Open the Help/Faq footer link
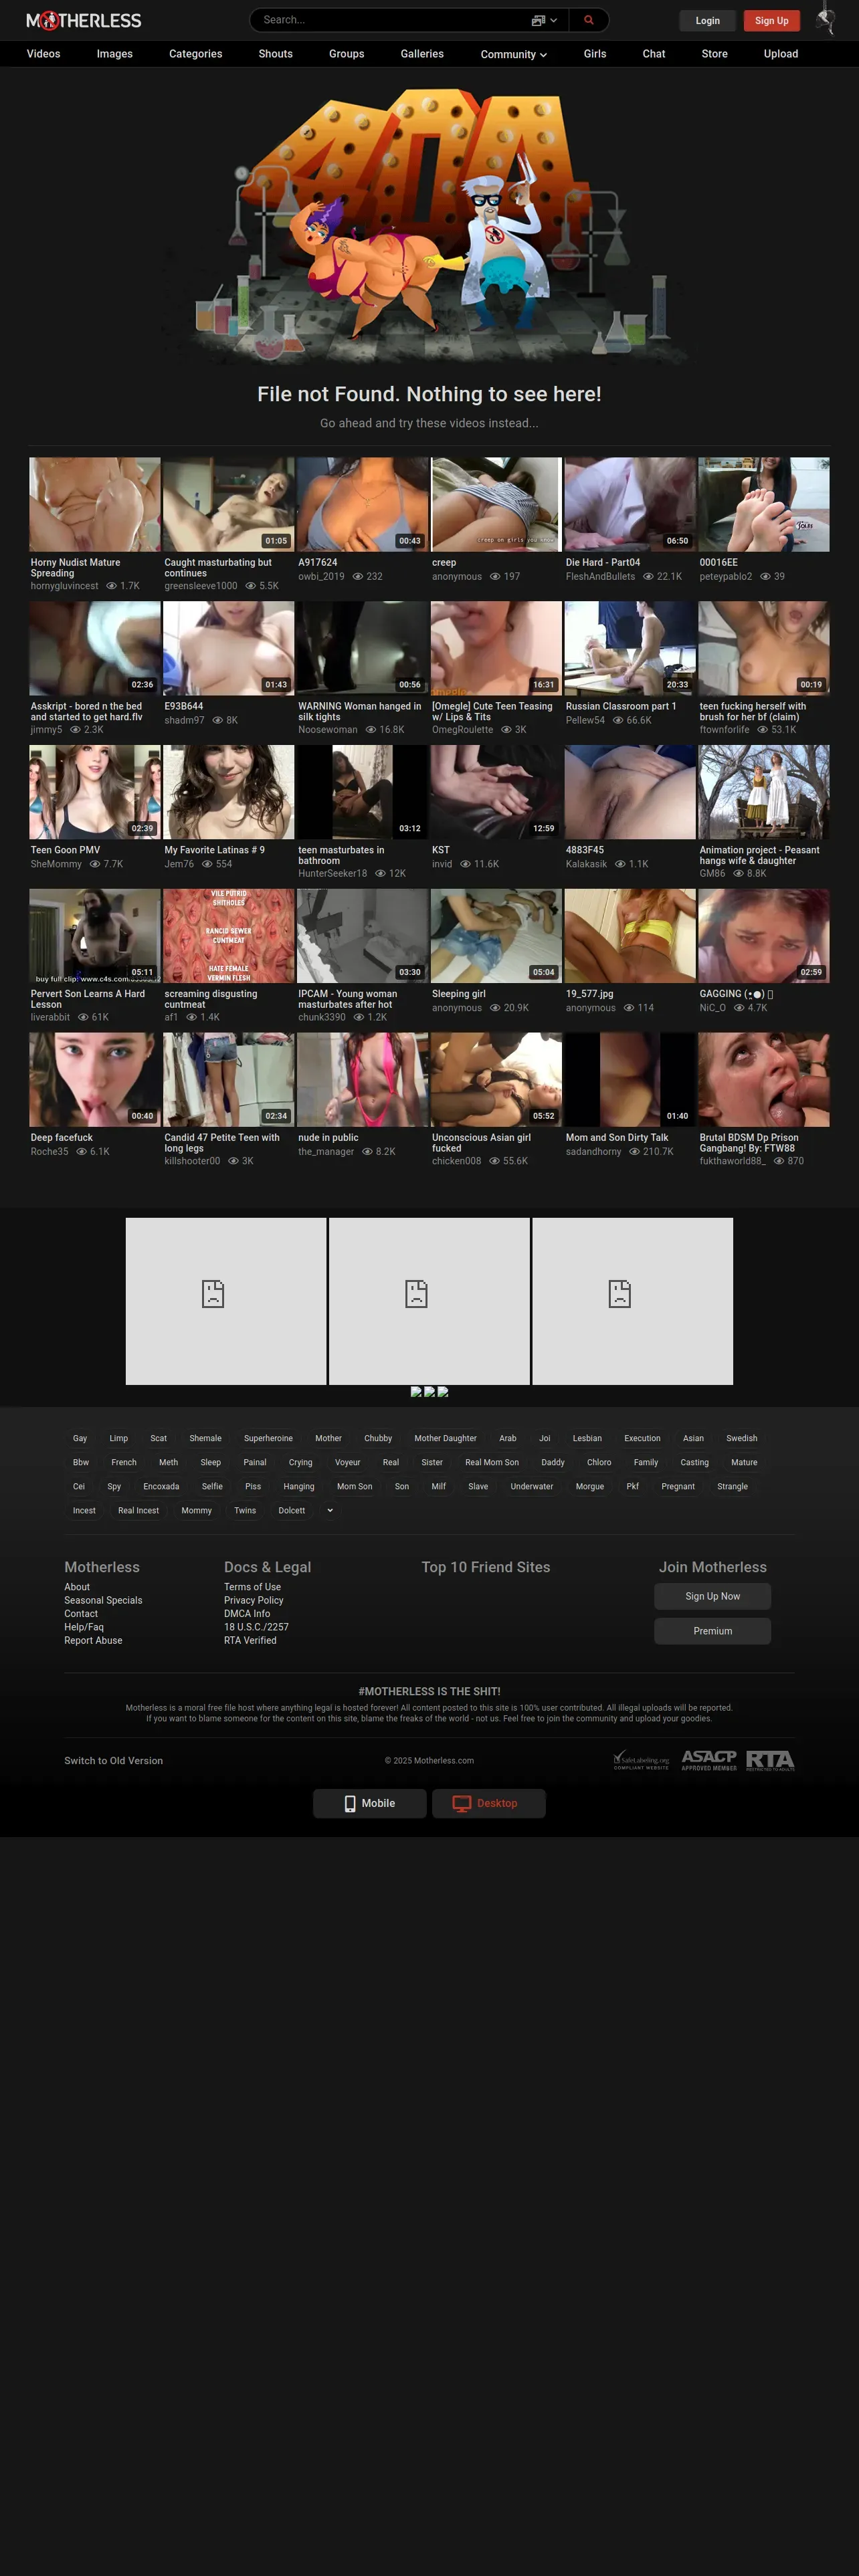Image resolution: width=859 pixels, height=2576 pixels. coord(84,1627)
